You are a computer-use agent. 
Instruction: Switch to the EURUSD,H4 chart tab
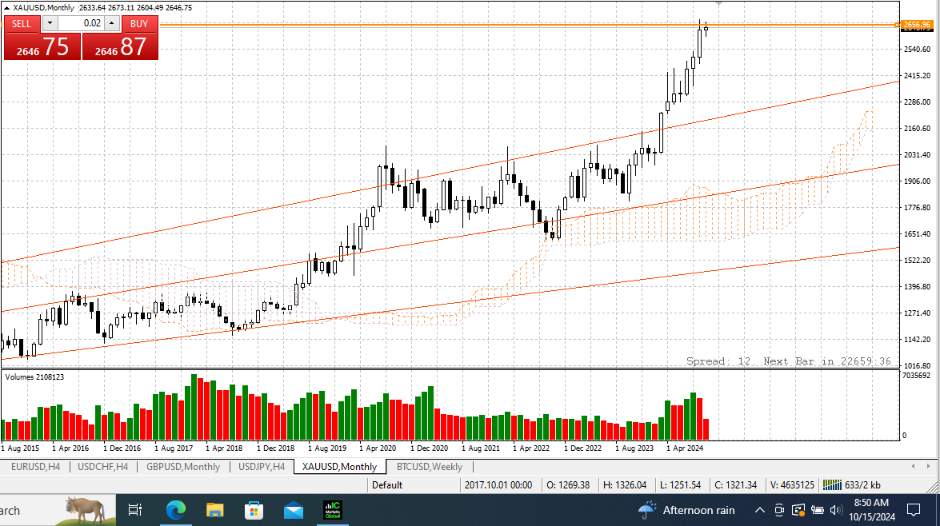[x=35, y=467]
